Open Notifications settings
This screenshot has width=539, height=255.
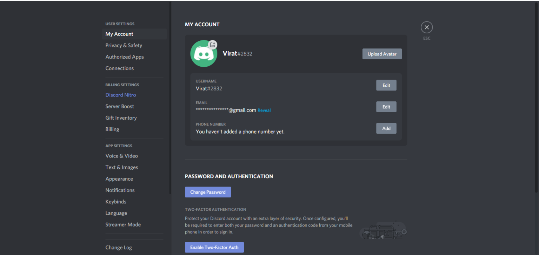tap(120, 190)
